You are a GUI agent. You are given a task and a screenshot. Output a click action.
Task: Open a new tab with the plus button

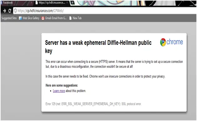coord(72,2)
